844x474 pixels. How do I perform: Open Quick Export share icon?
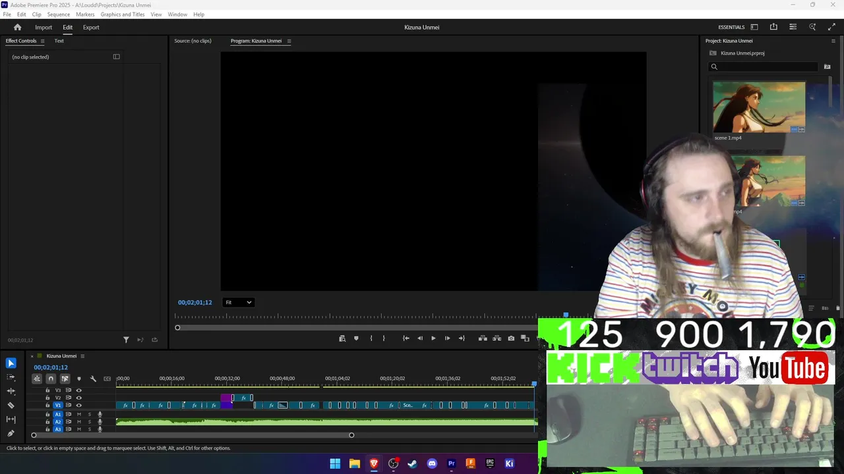[773, 27]
